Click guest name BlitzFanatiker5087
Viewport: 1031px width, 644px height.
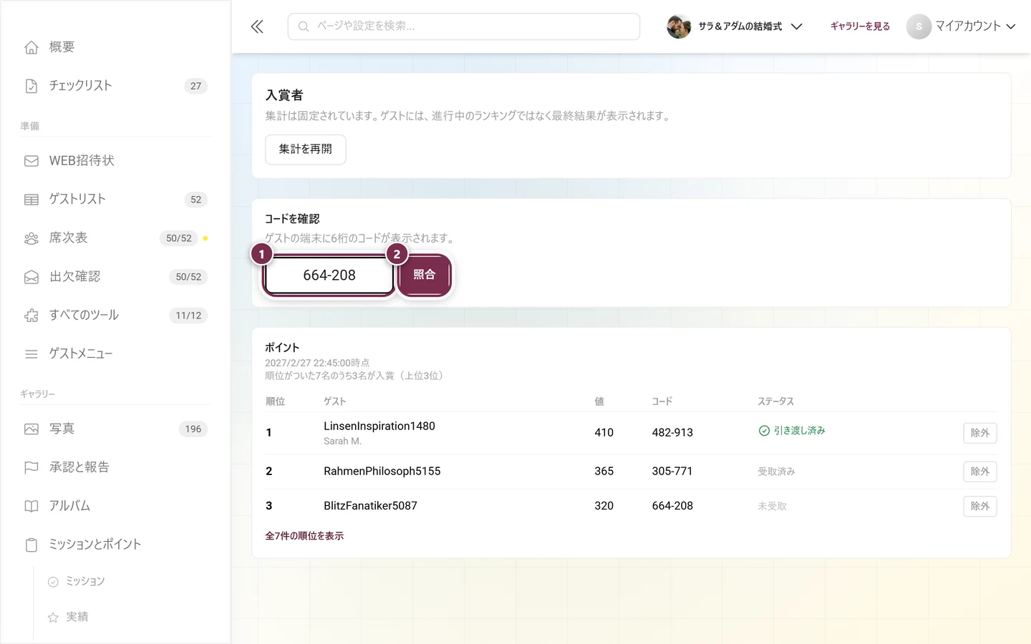tap(370, 506)
